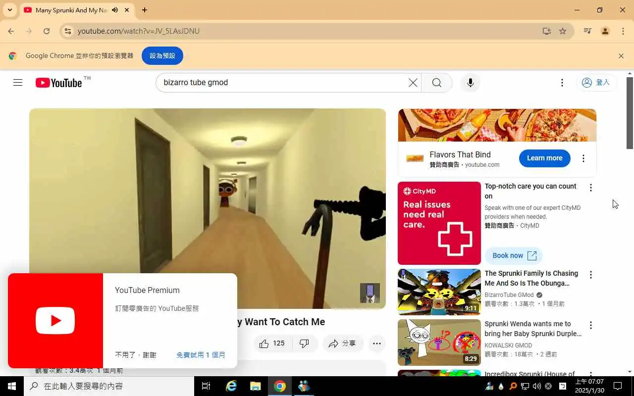Image resolution: width=634 pixels, height=396 pixels.
Task: Open options for Flavors That Bind ad
Action: coord(583,158)
